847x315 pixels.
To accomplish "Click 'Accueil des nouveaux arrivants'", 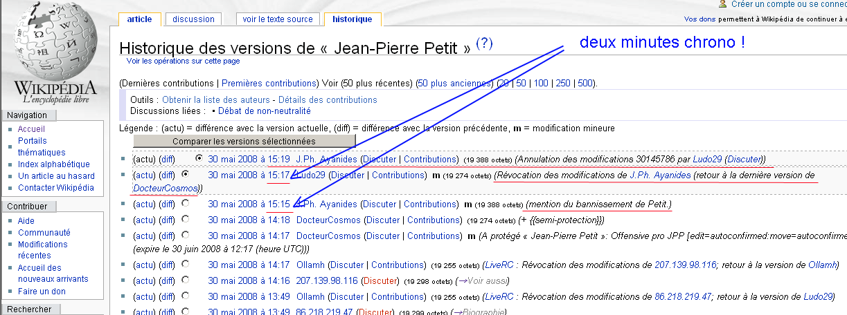I will (53, 274).
